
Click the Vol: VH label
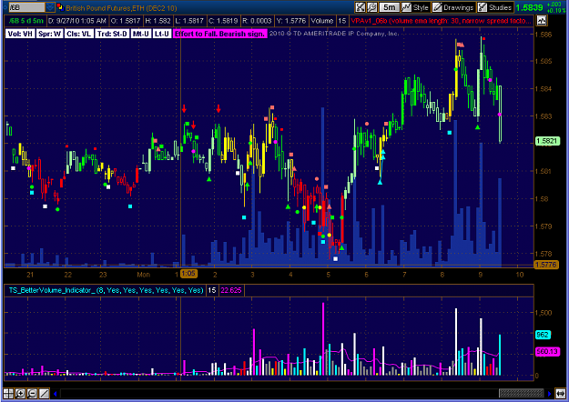click(20, 34)
